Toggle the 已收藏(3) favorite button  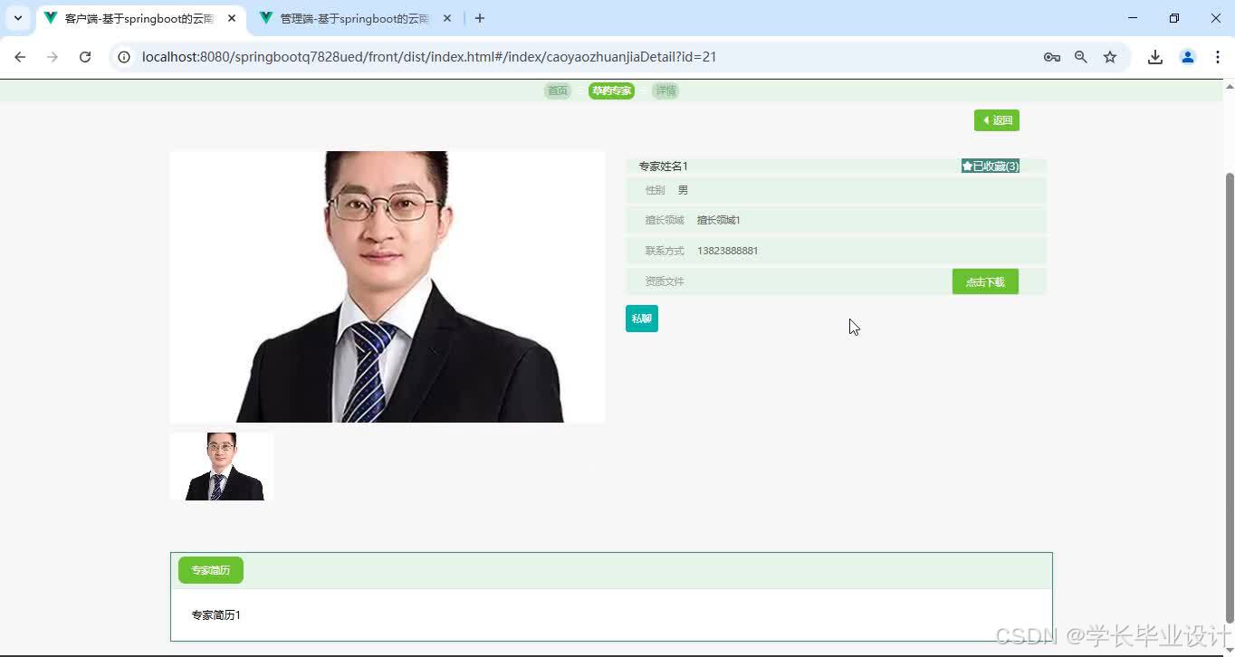click(x=991, y=167)
